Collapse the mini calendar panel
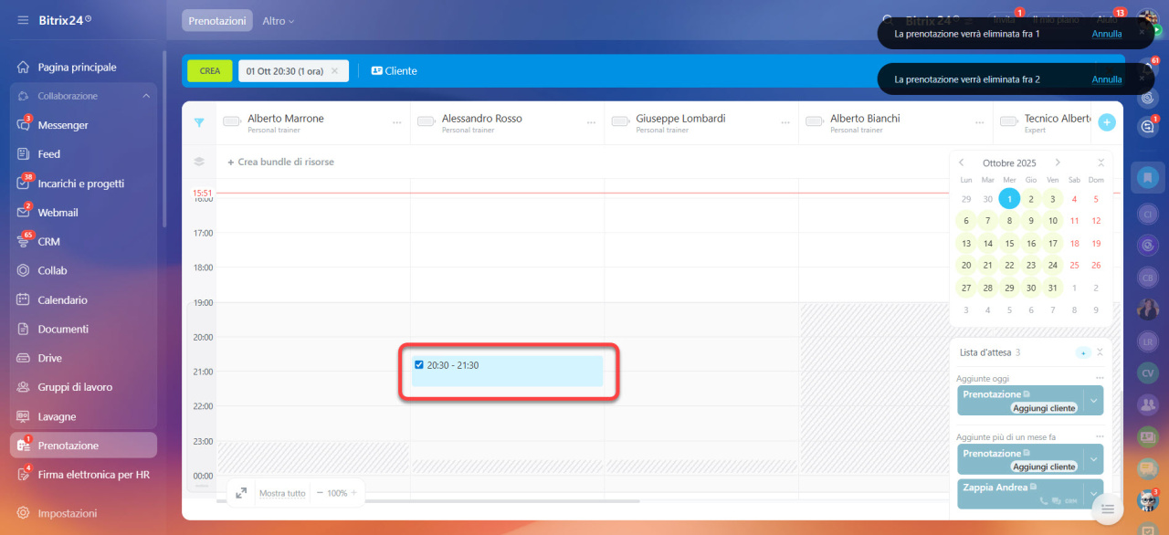This screenshot has width=1169, height=535. pyautogui.click(x=1101, y=163)
